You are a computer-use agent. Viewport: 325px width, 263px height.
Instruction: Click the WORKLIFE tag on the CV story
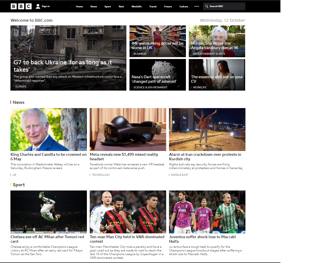[200, 87]
